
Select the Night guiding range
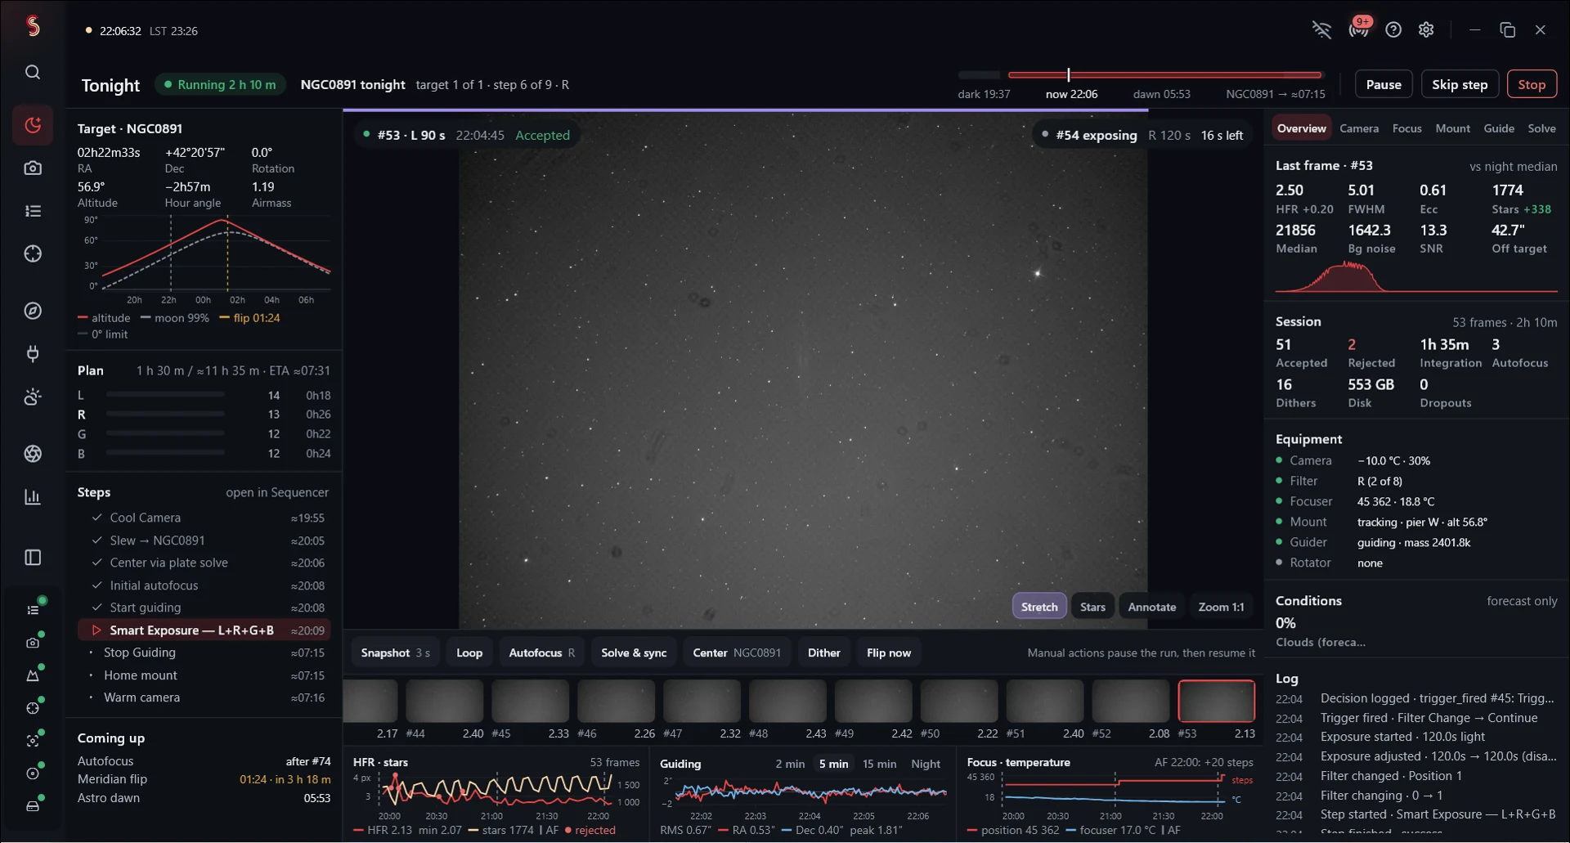tap(926, 764)
